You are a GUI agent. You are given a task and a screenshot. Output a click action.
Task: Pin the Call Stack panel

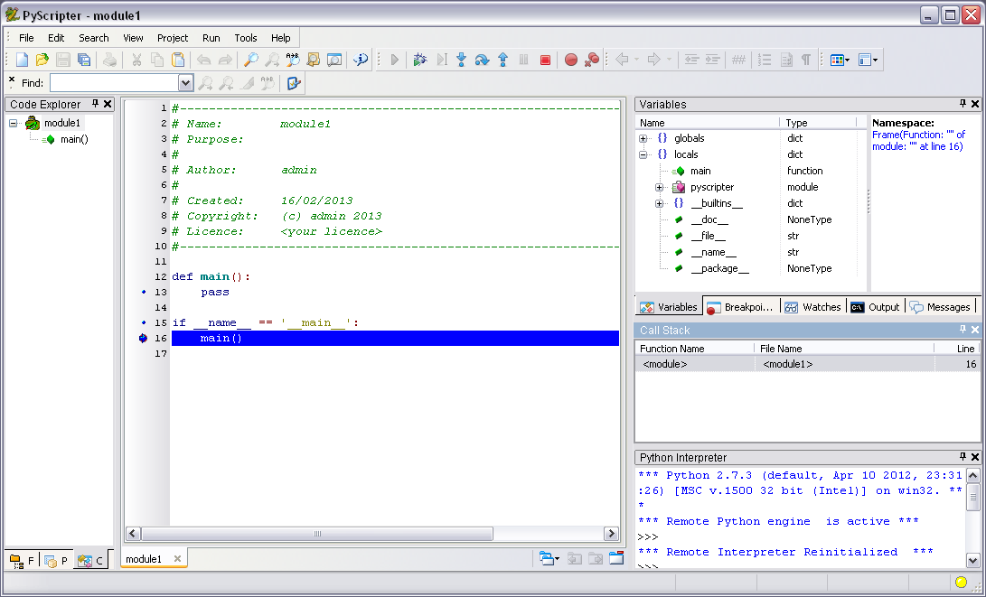pos(963,330)
